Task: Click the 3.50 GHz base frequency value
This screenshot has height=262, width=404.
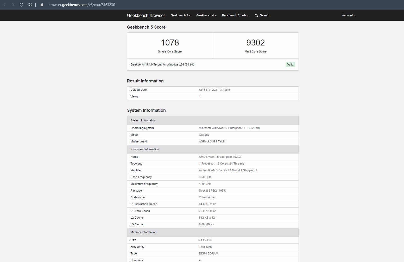Action: point(205,177)
